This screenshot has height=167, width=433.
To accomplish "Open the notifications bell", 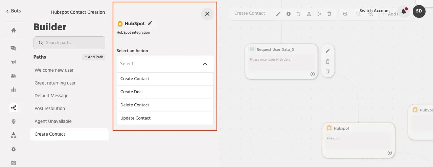I will 404,11.
